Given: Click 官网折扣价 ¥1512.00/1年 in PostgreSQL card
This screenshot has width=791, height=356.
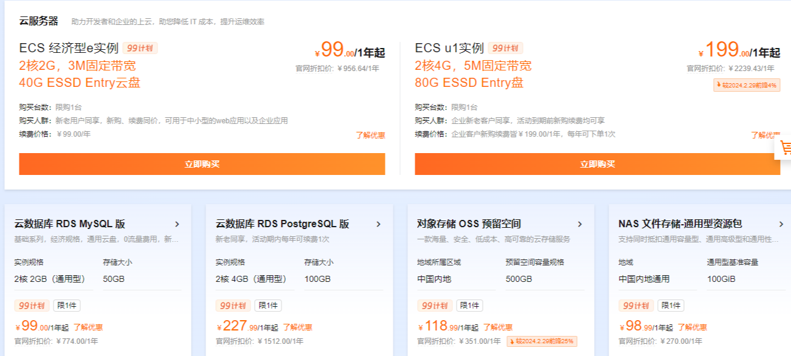Looking at the screenshot, I should point(260,341).
